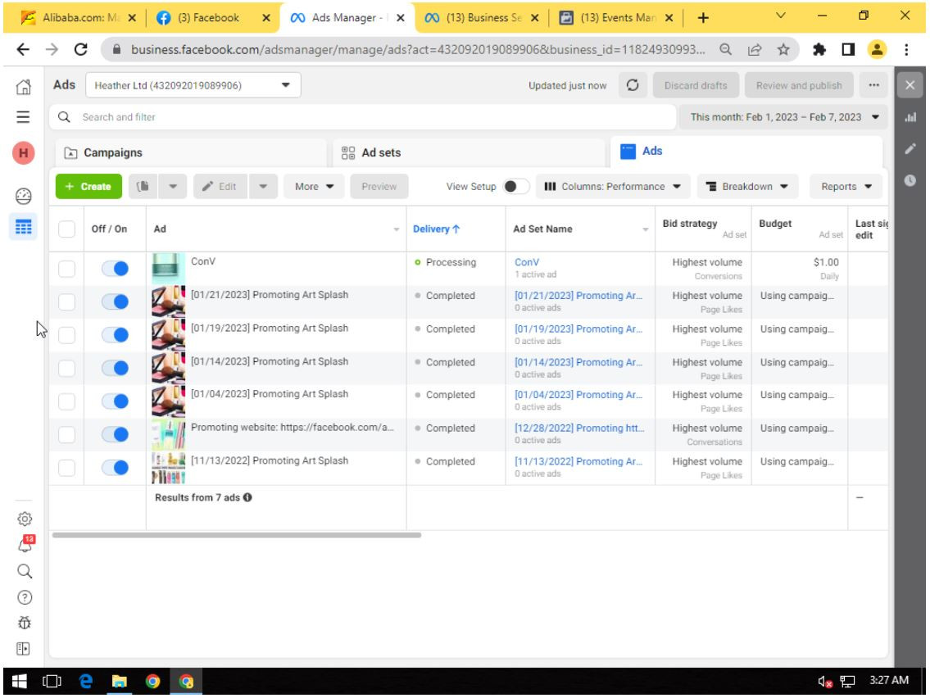
Task: Open the charts icon in right panel
Action: coord(910,117)
